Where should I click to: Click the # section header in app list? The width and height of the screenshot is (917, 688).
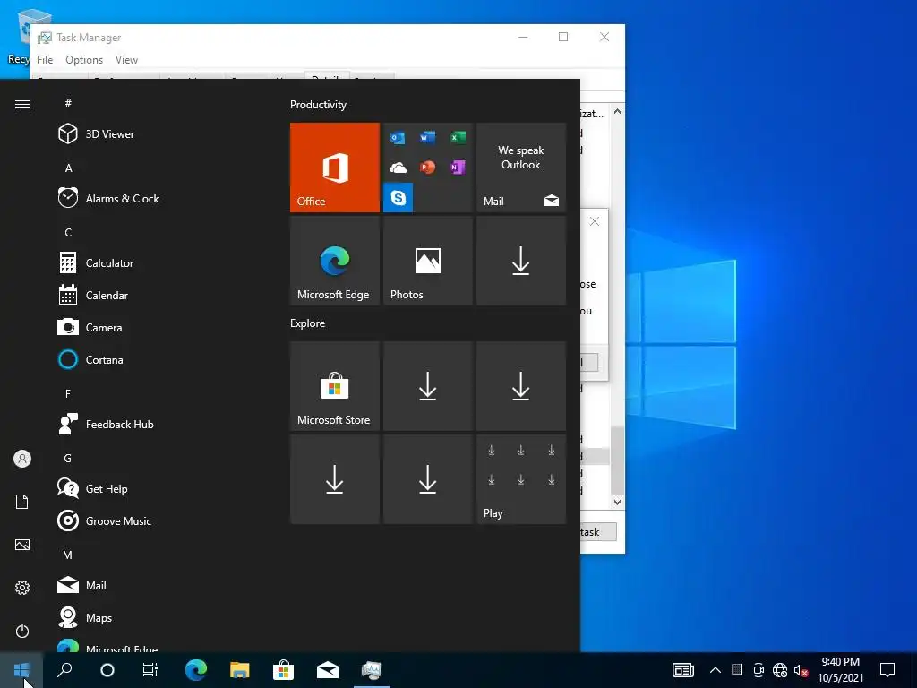coord(68,103)
